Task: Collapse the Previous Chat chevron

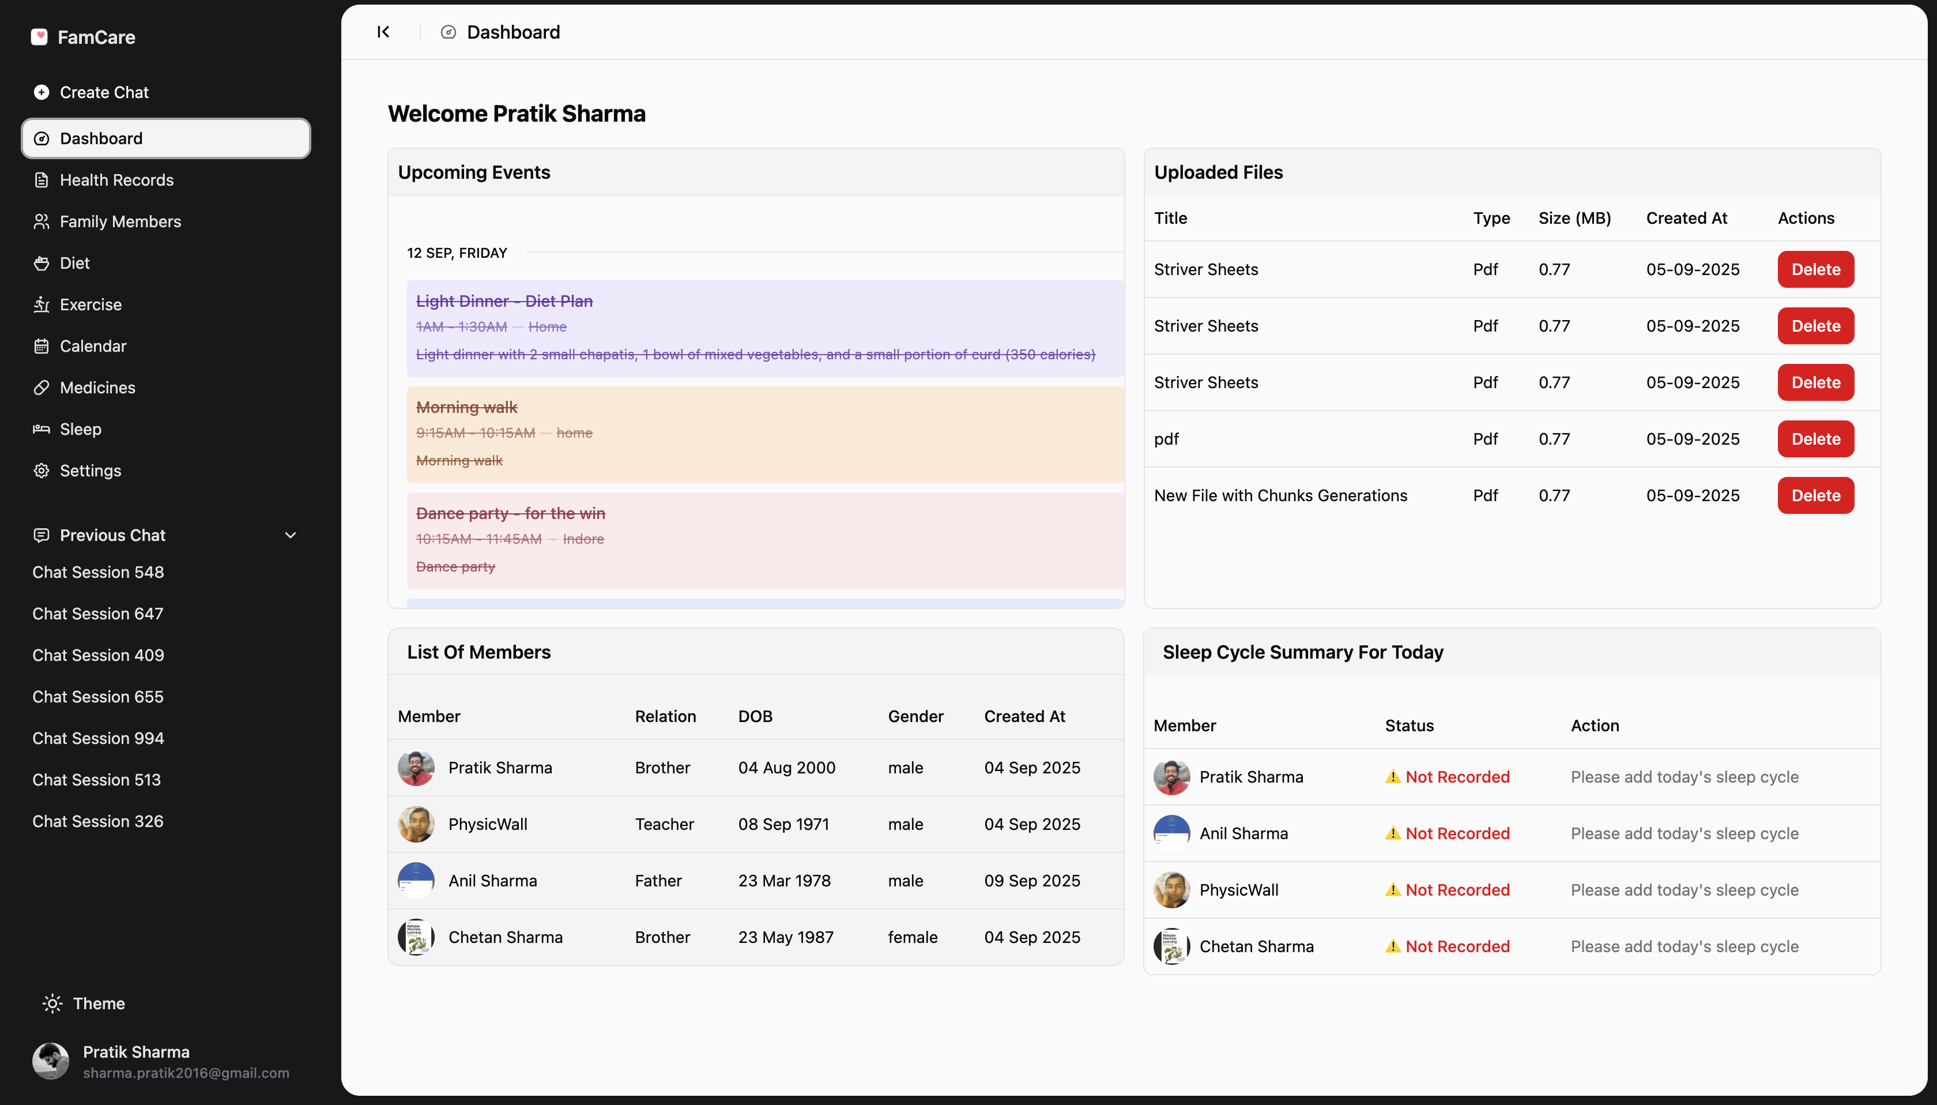Action: coord(290,535)
